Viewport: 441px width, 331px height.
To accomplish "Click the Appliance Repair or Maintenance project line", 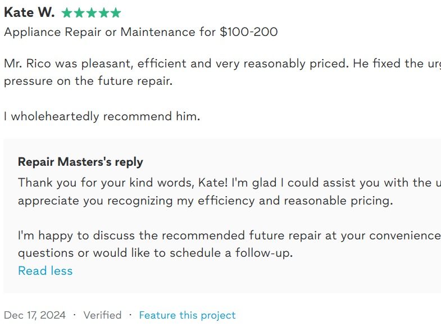I will tap(141, 32).
